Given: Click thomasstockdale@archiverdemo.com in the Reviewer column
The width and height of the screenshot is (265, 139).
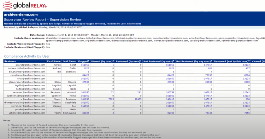Looking at the screenshot, I should point(25,103).
